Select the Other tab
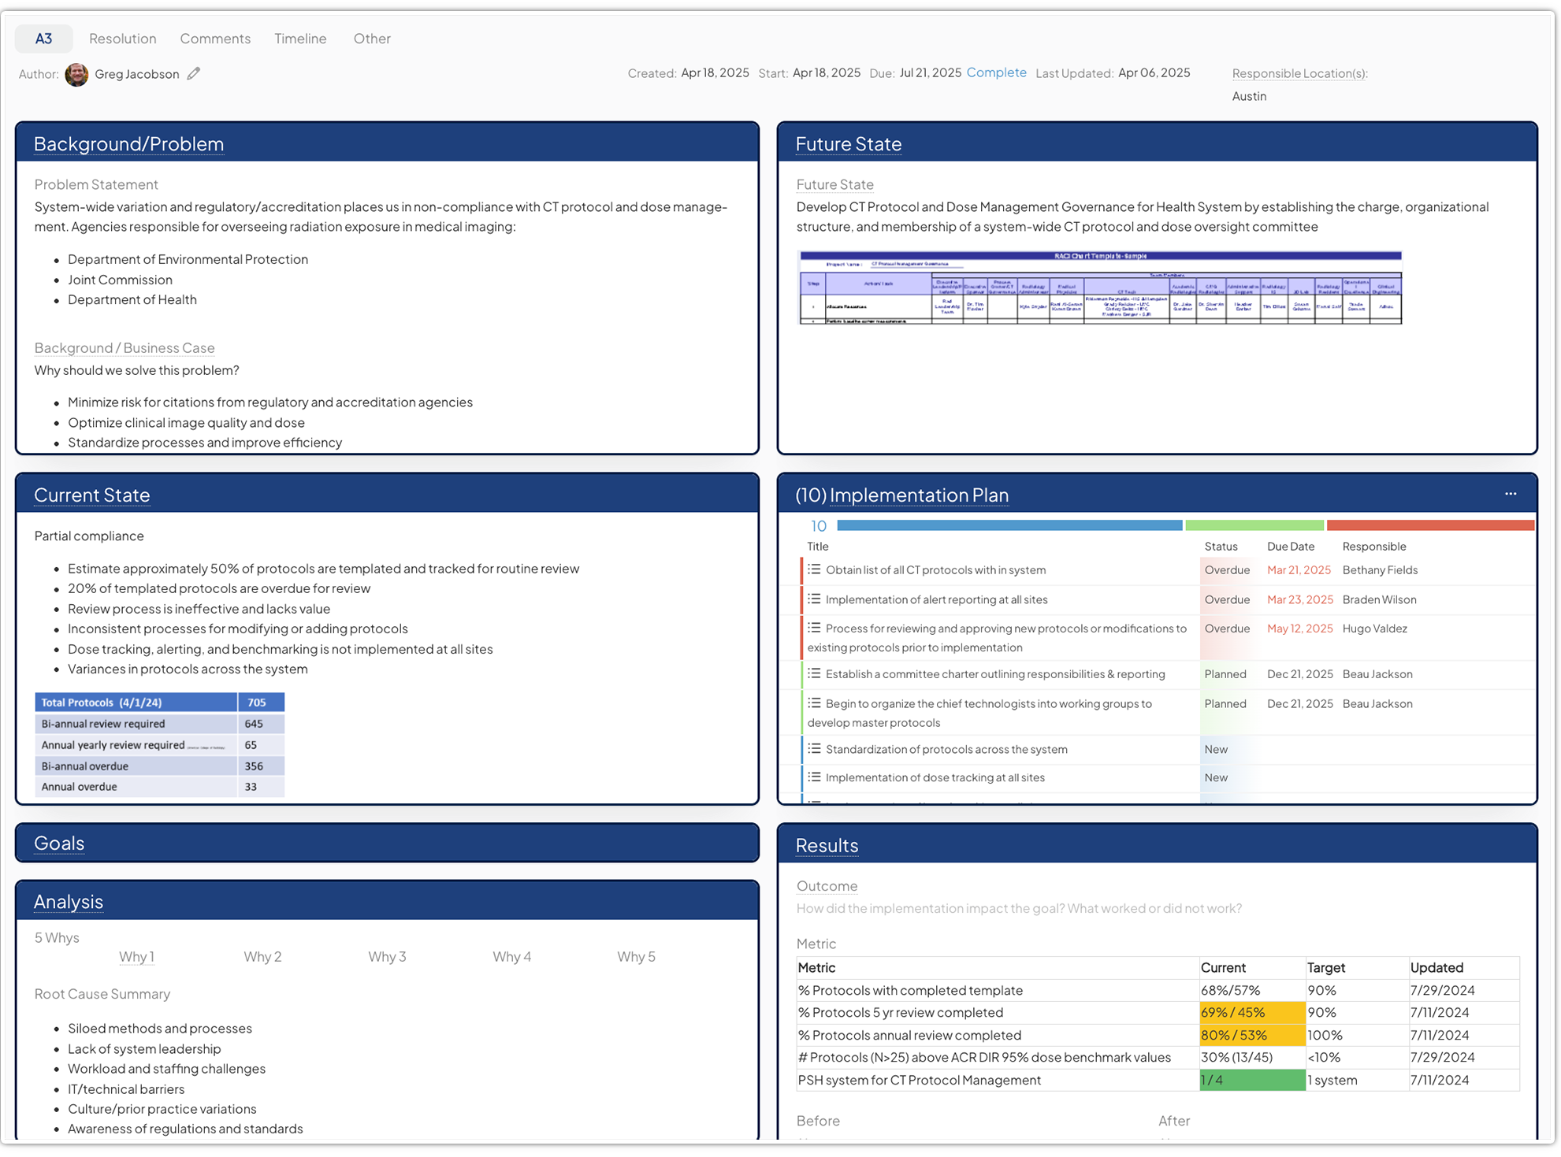1561x1157 pixels. pos(372,39)
